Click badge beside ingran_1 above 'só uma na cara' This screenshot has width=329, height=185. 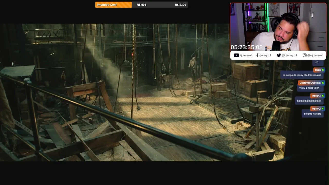(x=323, y=108)
